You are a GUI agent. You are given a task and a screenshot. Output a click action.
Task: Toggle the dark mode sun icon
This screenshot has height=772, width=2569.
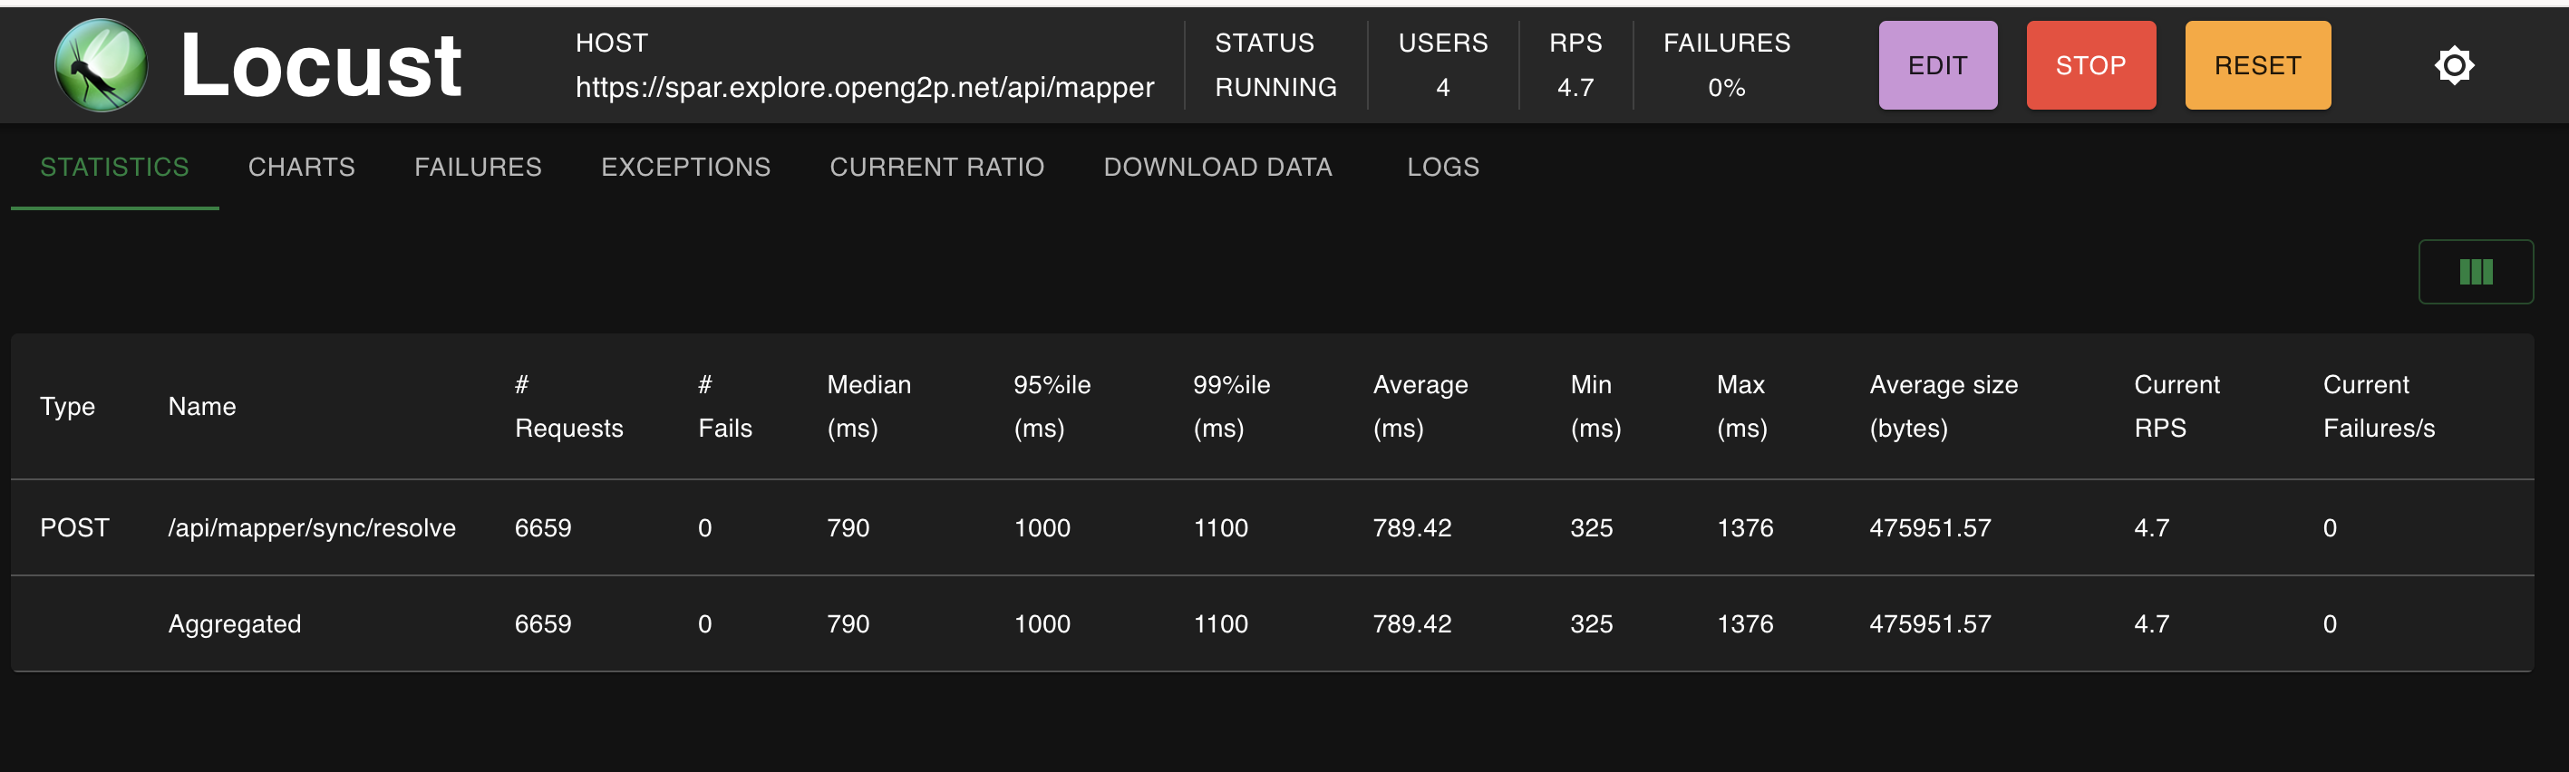click(x=2453, y=66)
